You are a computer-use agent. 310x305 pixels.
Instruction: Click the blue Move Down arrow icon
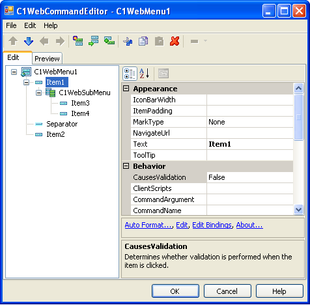[x=29, y=41]
